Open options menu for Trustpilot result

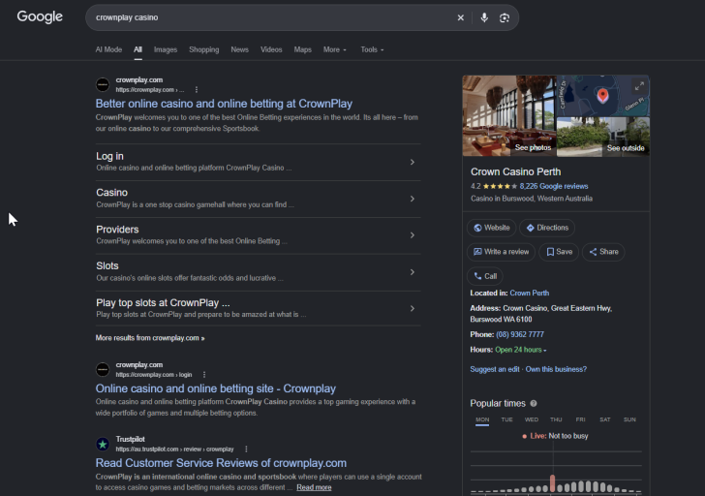pos(246,449)
